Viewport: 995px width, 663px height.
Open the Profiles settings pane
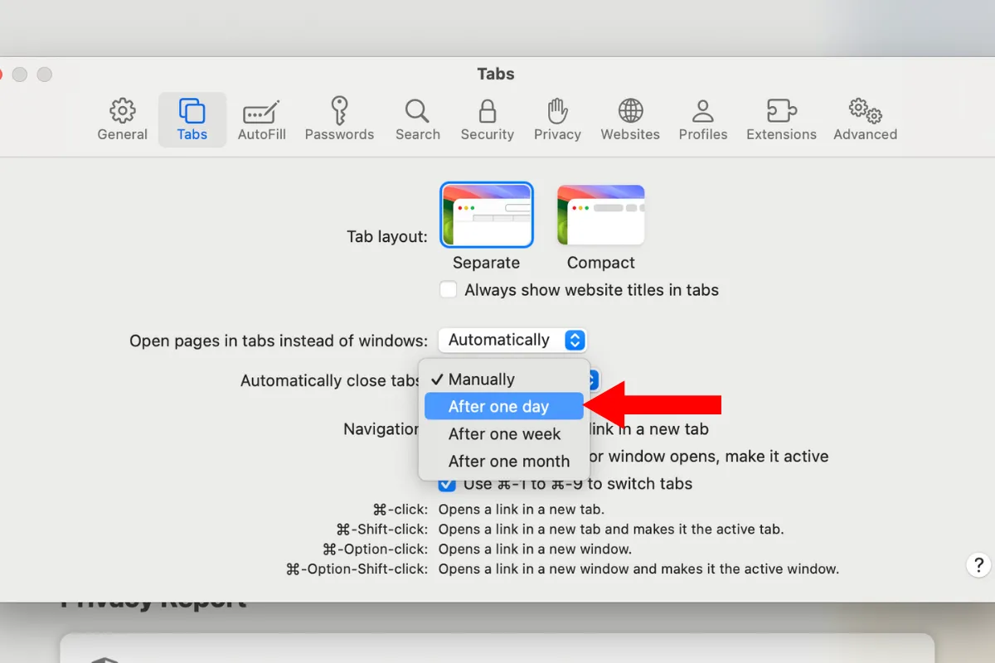[702, 119]
